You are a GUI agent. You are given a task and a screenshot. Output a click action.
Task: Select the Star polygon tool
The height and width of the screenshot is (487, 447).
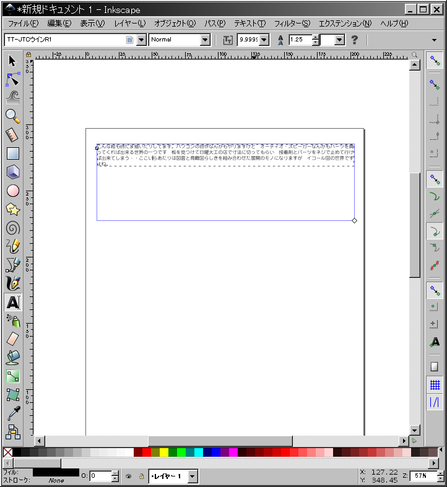(12, 210)
